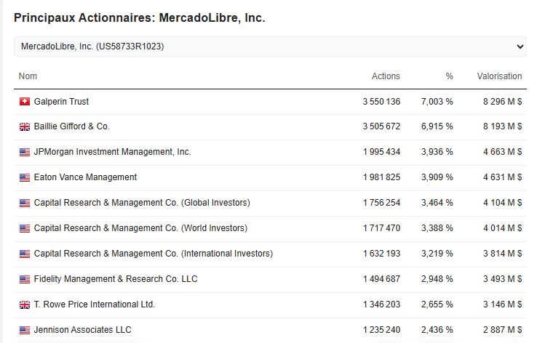Viewport: 537px width, 343px height.
Task: Select share count 1 717 470
Action: click(381, 228)
